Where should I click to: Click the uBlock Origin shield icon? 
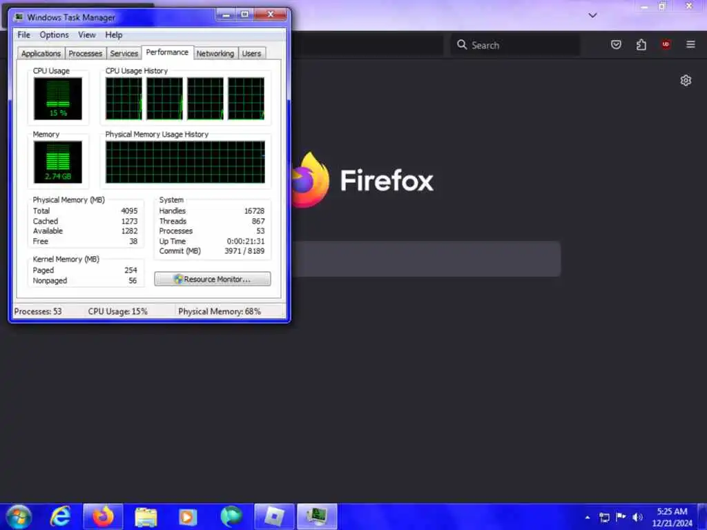666,44
